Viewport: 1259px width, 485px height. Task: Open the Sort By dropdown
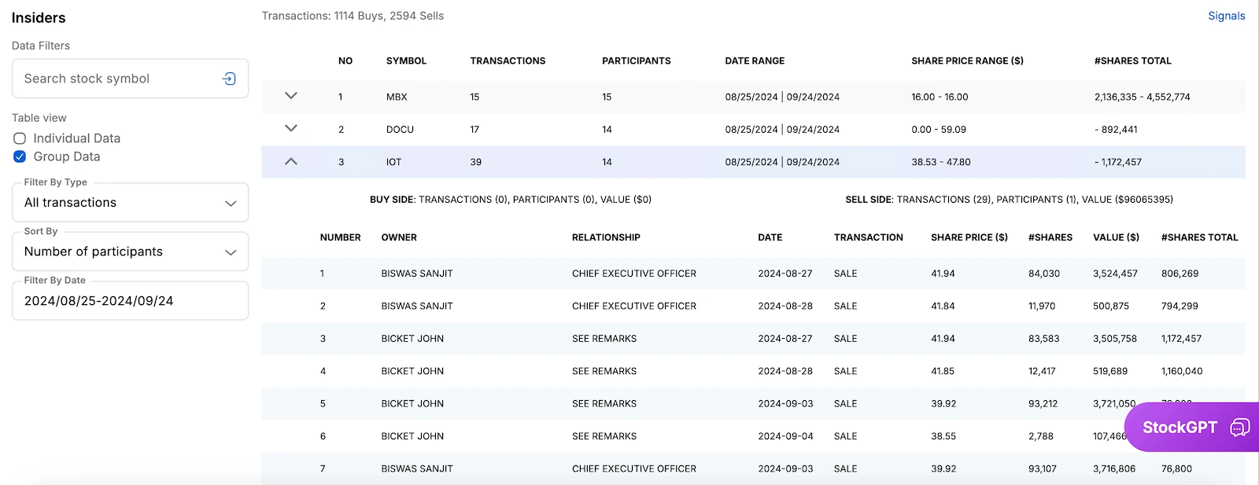[130, 252]
